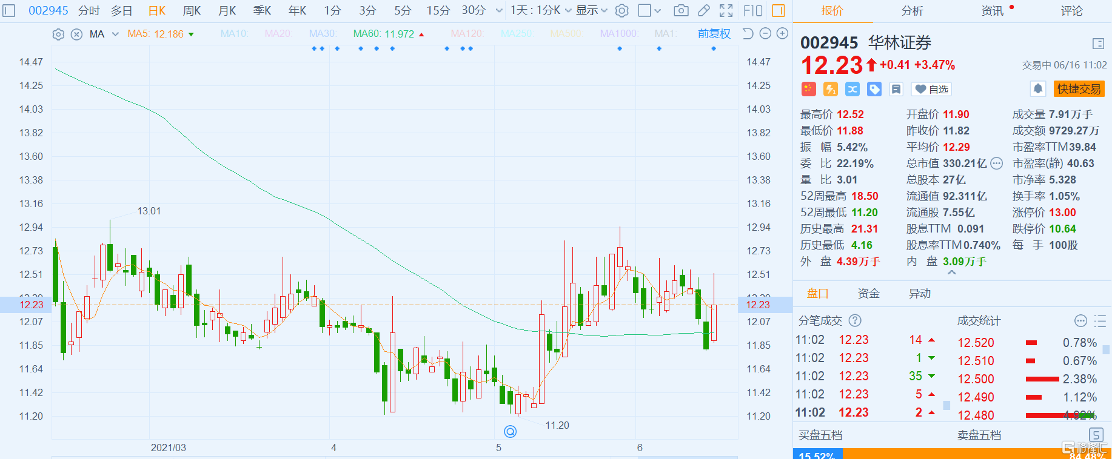The height and width of the screenshot is (459, 1112).
Task: Open the panel layout icon beside 华林证券
Action: coord(1098,44)
